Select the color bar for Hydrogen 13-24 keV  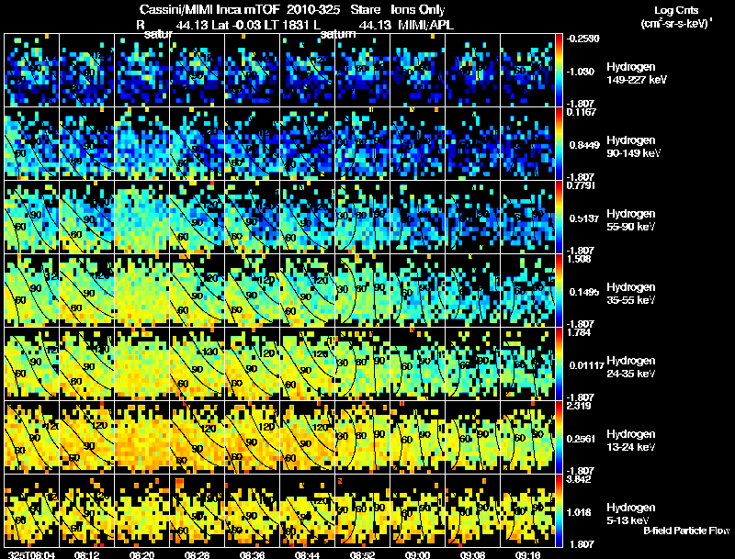click(559, 438)
